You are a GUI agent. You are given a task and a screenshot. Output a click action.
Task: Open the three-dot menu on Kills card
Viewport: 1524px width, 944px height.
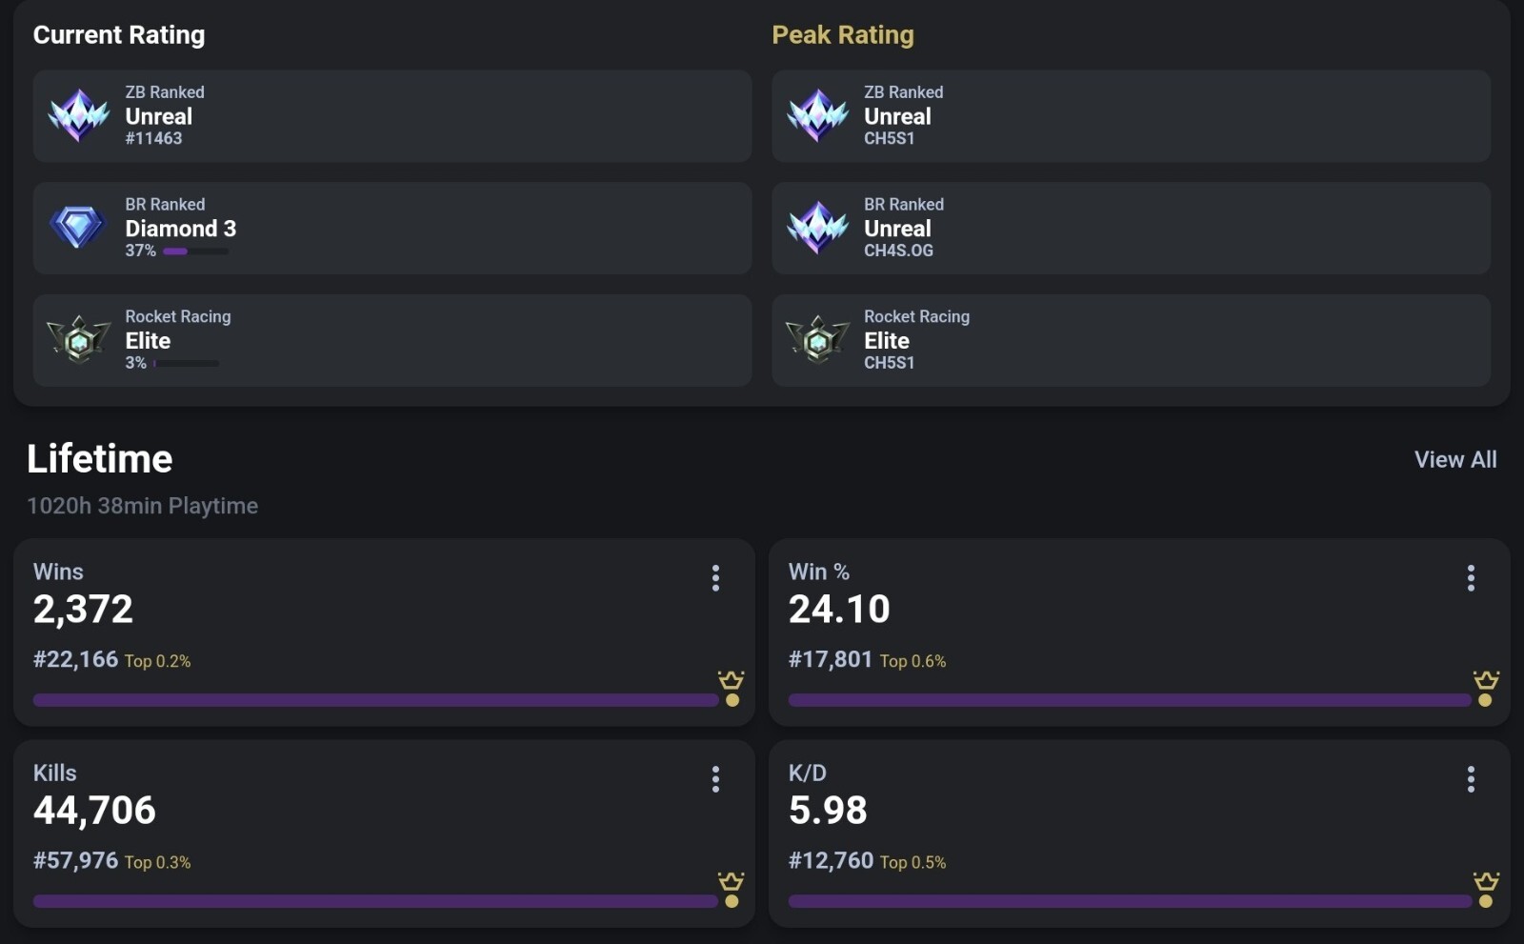[x=715, y=779]
